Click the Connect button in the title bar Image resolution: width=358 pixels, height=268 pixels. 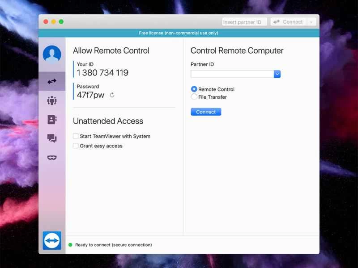point(290,21)
